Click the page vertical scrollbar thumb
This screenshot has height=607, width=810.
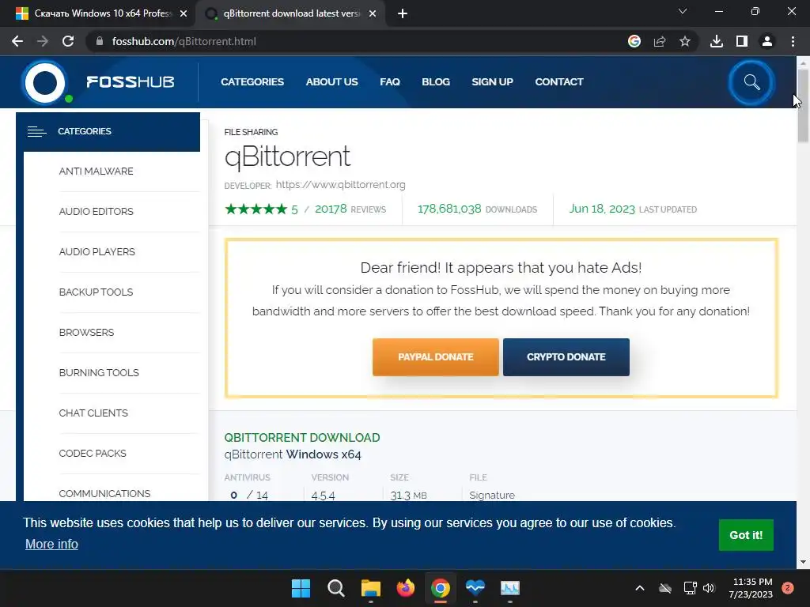click(803, 106)
